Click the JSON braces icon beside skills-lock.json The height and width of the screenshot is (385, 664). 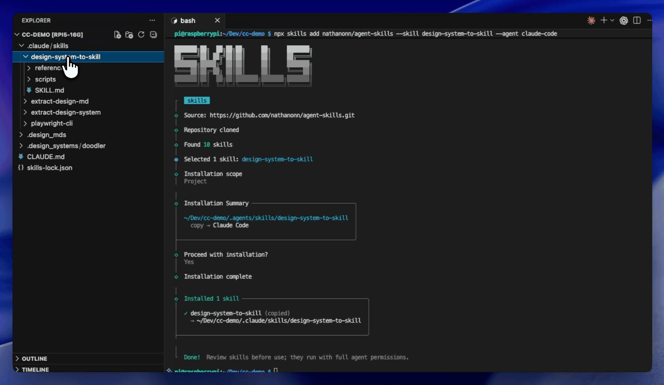tap(21, 168)
